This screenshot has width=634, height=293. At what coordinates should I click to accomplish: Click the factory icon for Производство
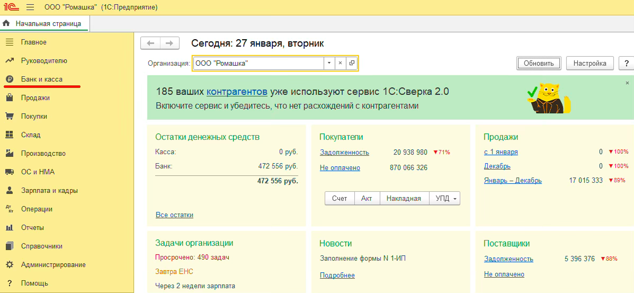click(x=10, y=153)
